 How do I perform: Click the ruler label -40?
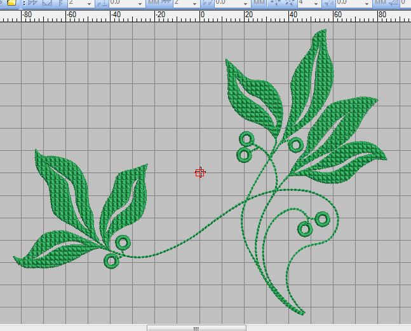coord(116,15)
